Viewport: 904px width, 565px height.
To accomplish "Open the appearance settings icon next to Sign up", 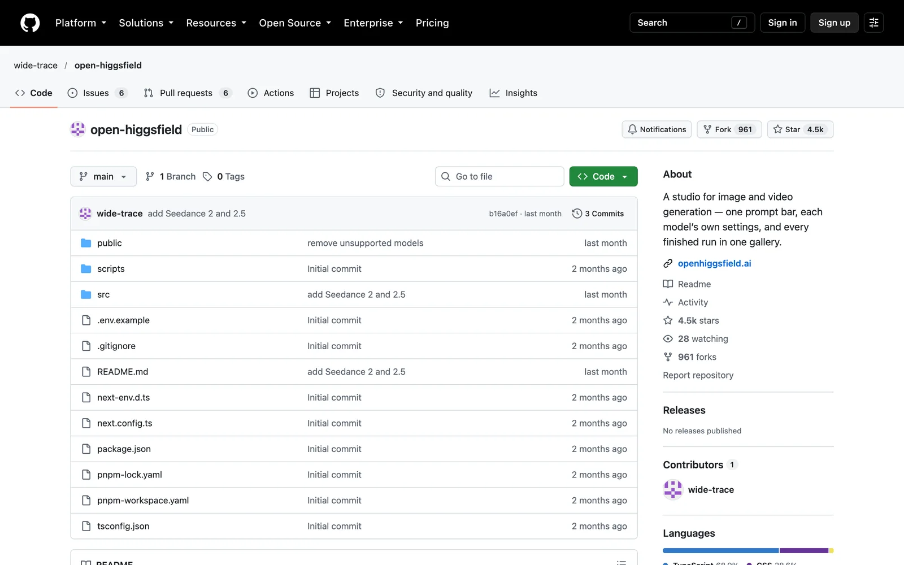I will (x=873, y=23).
